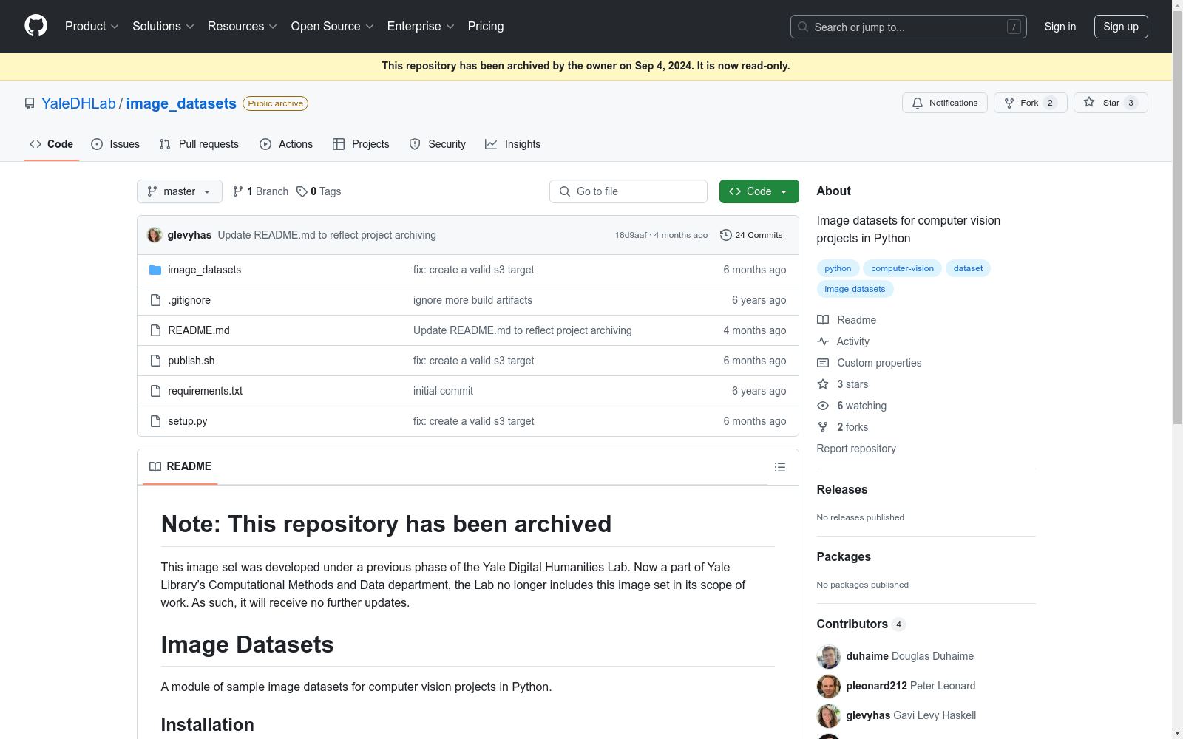Open the Projects tab
Screen dimensions: 1183x739
click(x=361, y=144)
